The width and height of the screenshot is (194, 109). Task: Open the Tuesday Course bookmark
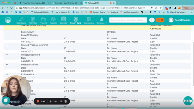[97, 12]
